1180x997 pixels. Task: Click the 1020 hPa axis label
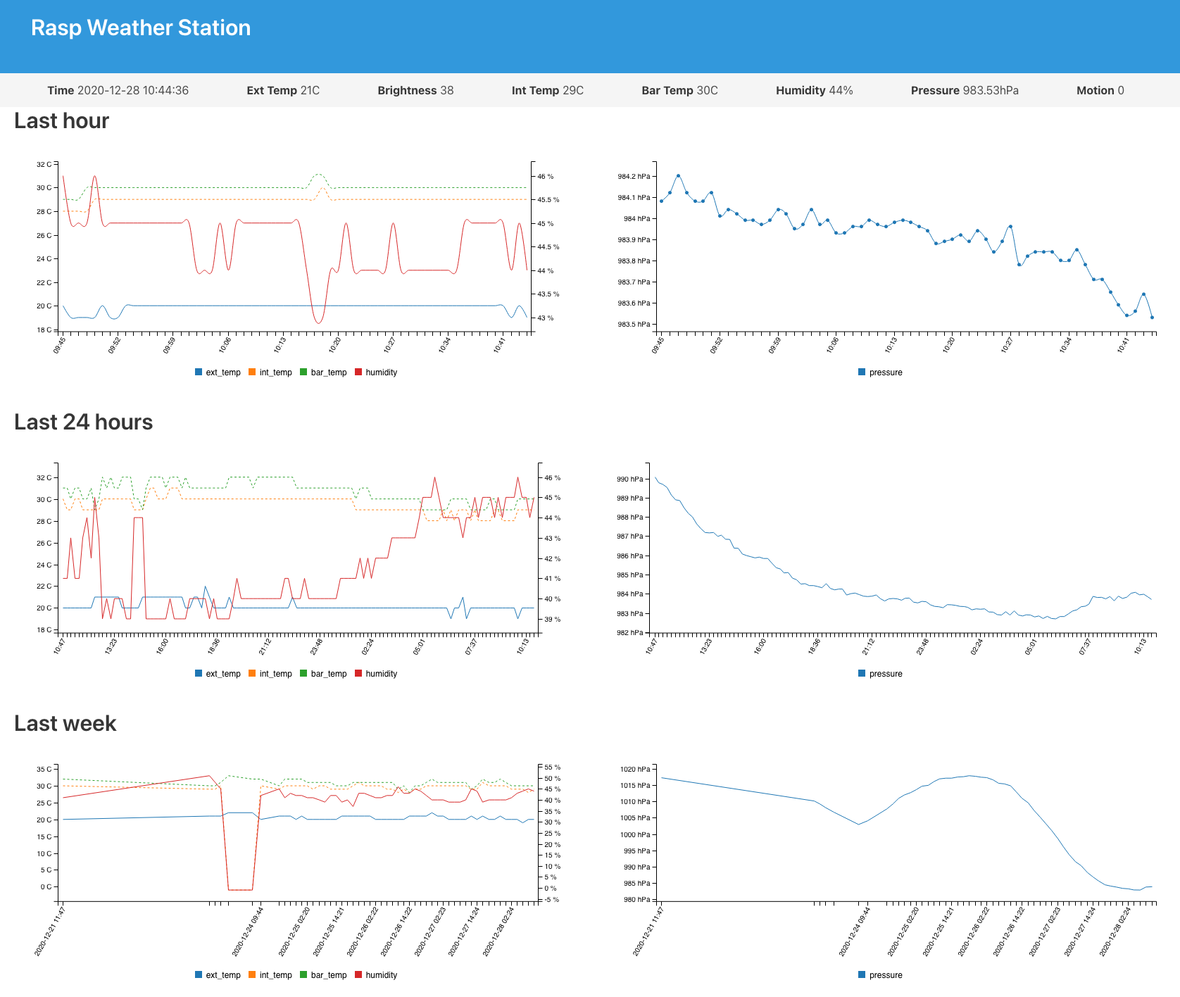pyautogui.click(x=635, y=769)
